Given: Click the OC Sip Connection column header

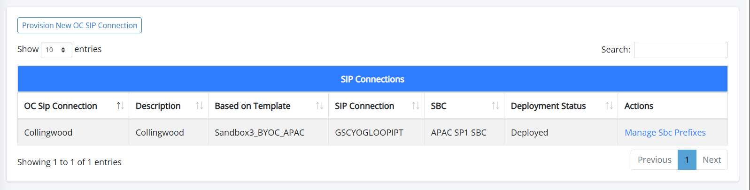Looking at the screenshot, I should pyautogui.click(x=61, y=106).
